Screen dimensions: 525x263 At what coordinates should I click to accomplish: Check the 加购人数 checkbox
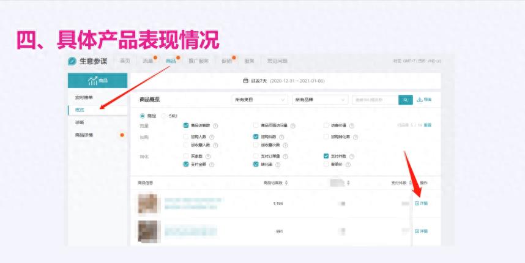[186, 136]
